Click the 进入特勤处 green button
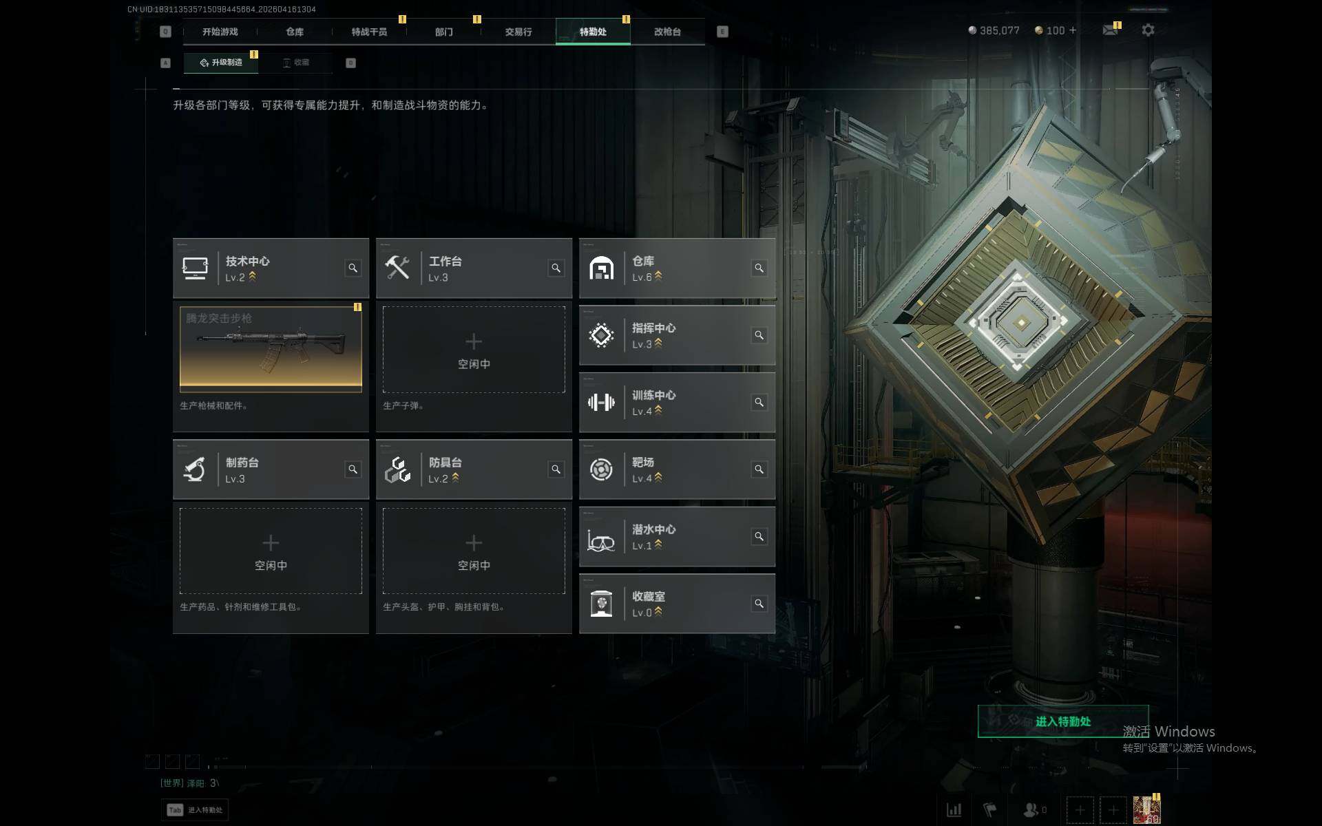Viewport: 1322px width, 826px height. [x=1063, y=721]
